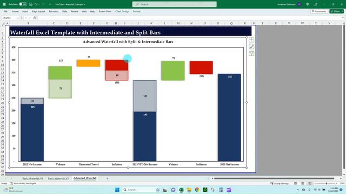The width and height of the screenshot is (346, 194).
Task: Click the zoom percentage 115%
Action: click(x=342, y=183)
